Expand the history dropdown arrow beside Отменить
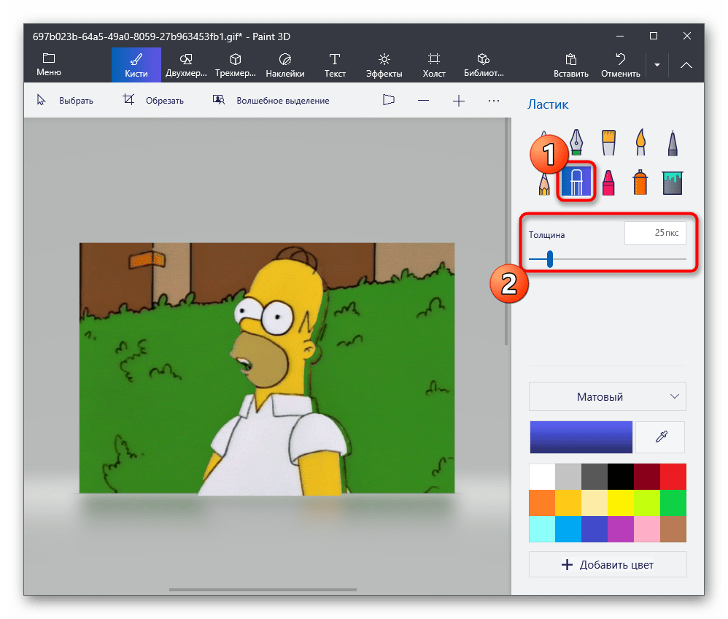The height and width of the screenshot is (619, 728). click(x=657, y=65)
